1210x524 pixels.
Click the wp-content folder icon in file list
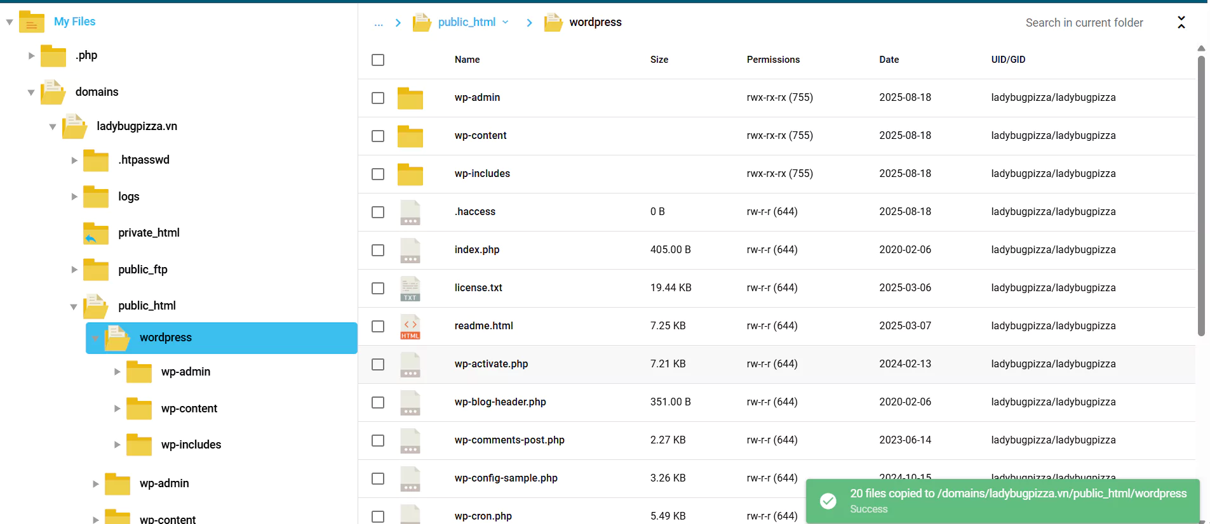tap(410, 136)
